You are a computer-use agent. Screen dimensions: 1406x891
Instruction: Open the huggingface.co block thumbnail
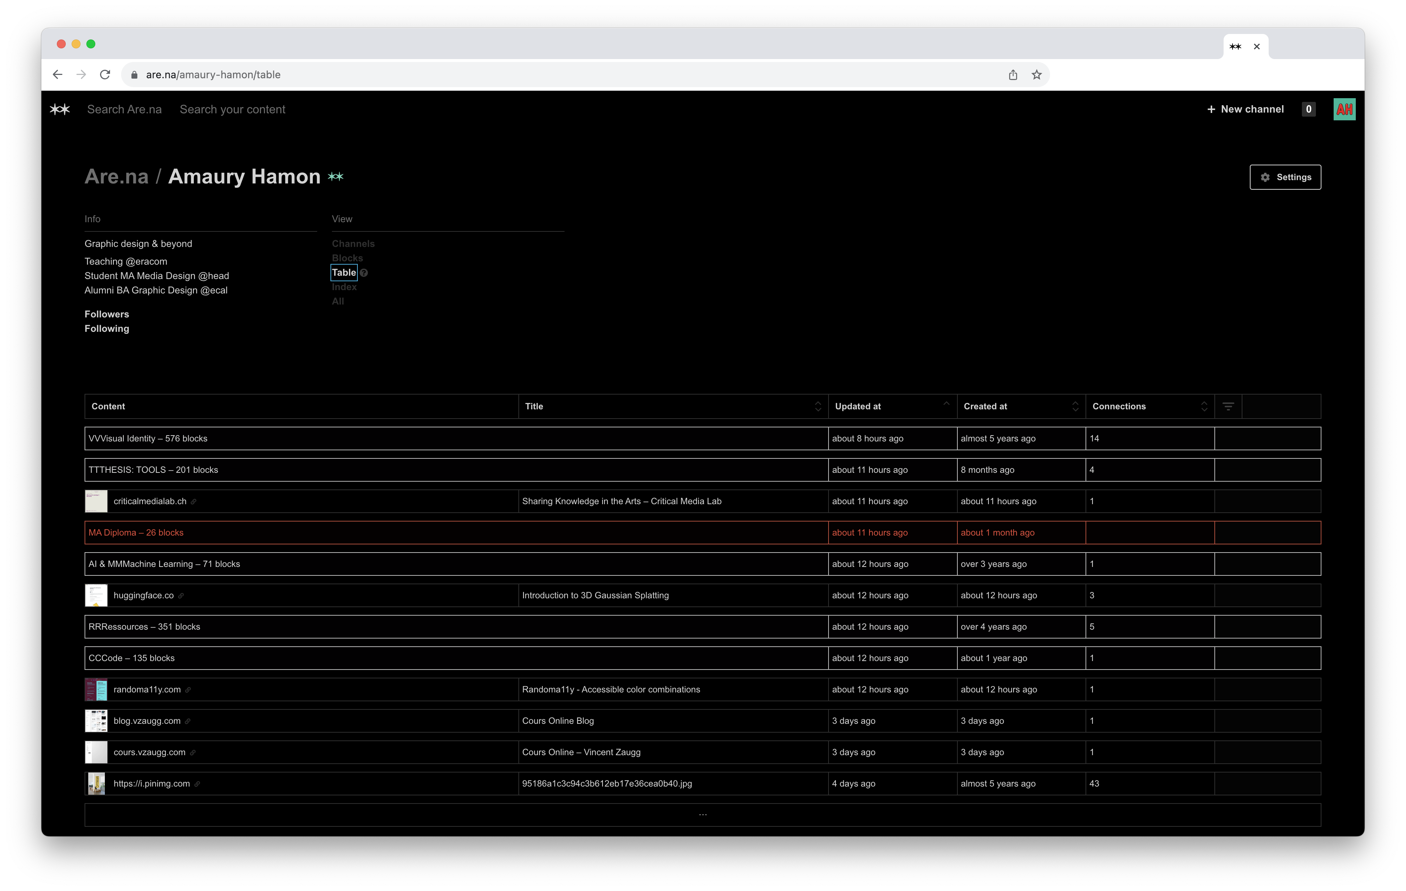coord(96,595)
